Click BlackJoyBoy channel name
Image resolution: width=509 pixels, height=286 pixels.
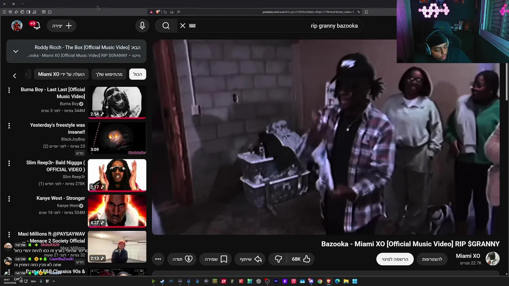coord(73,139)
